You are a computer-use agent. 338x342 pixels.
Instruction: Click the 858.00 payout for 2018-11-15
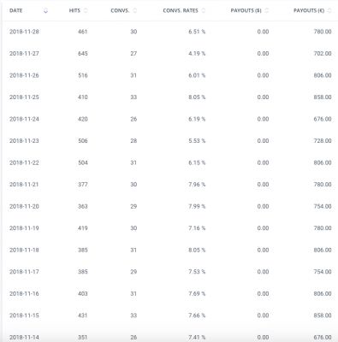[x=323, y=315]
